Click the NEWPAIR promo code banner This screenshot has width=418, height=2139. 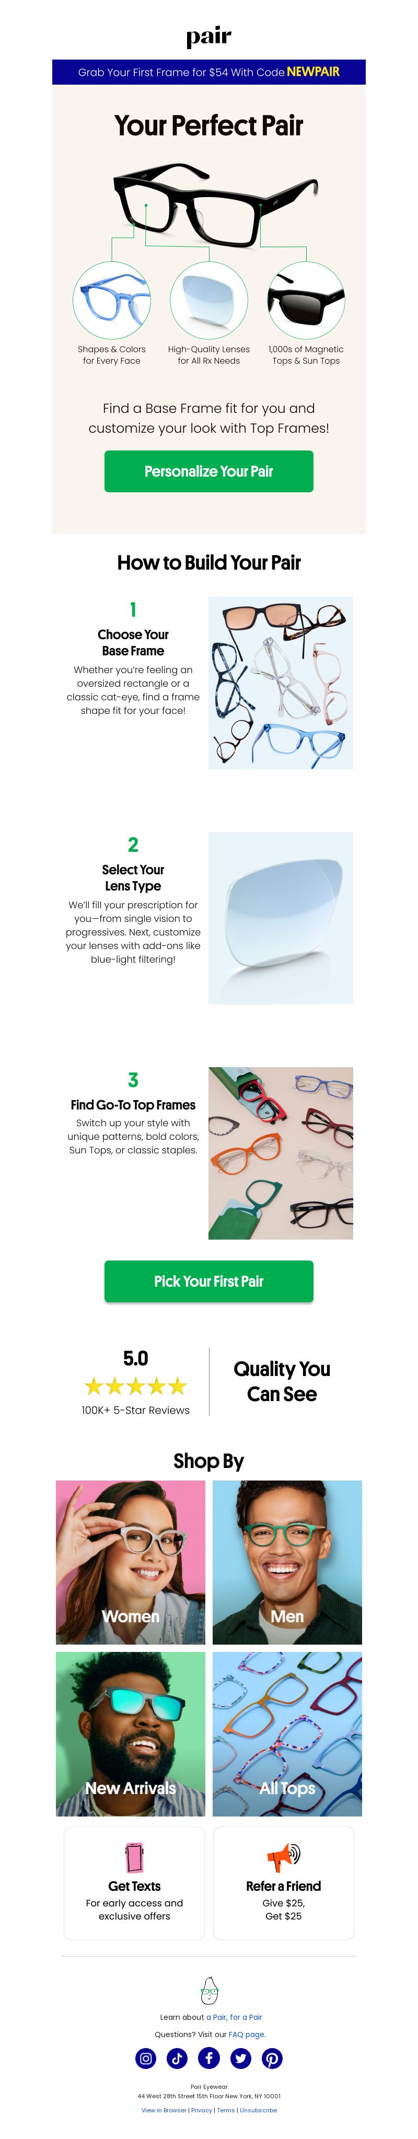pos(208,72)
